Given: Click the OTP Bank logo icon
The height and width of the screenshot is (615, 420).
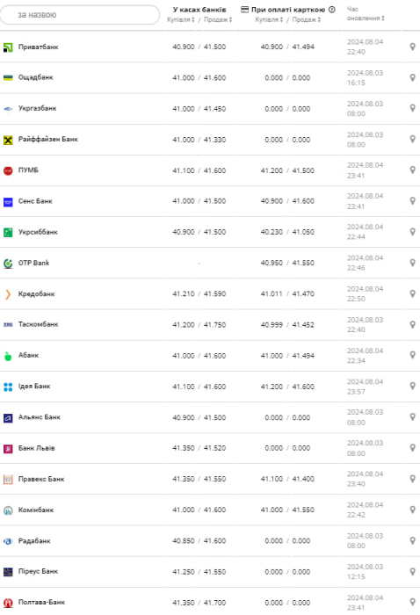Looking at the screenshot, I should [8, 264].
